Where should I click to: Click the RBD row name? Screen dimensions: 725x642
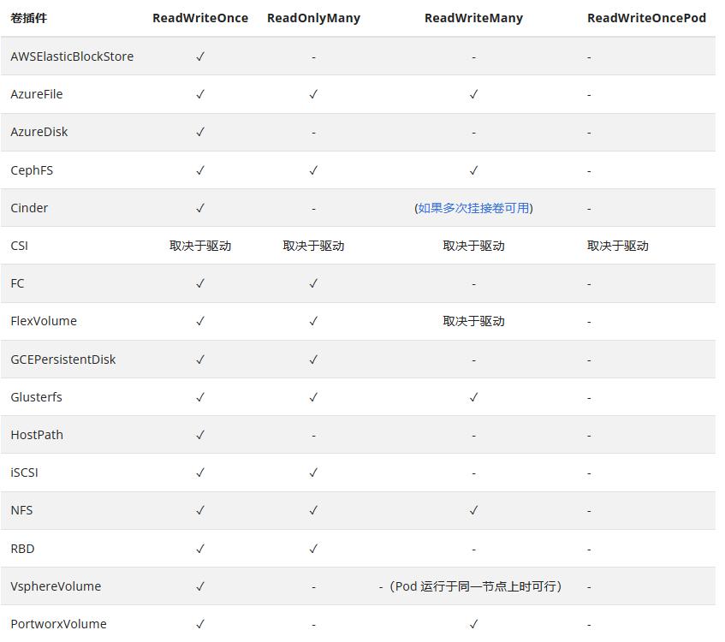coord(22,549)
